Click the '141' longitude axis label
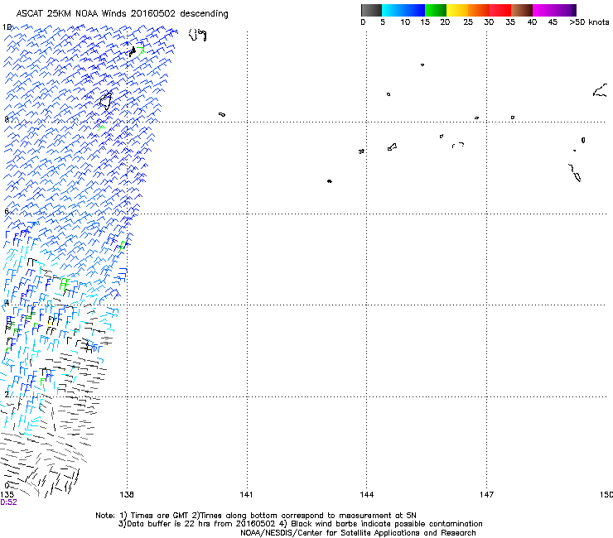This screenshot has width=613, height=538. [x=246, y=495]
